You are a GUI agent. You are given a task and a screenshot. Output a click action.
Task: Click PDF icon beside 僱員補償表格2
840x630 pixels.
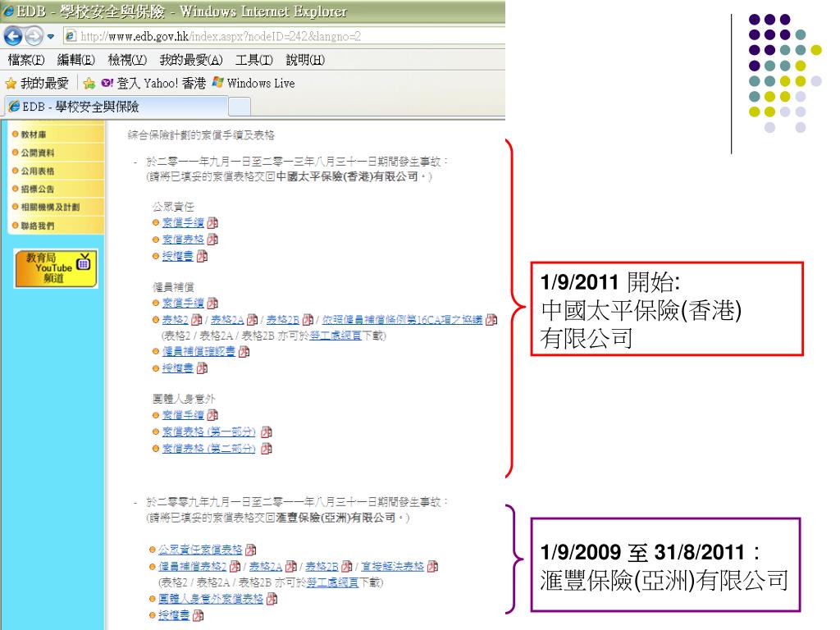click(x=235, y=567)
